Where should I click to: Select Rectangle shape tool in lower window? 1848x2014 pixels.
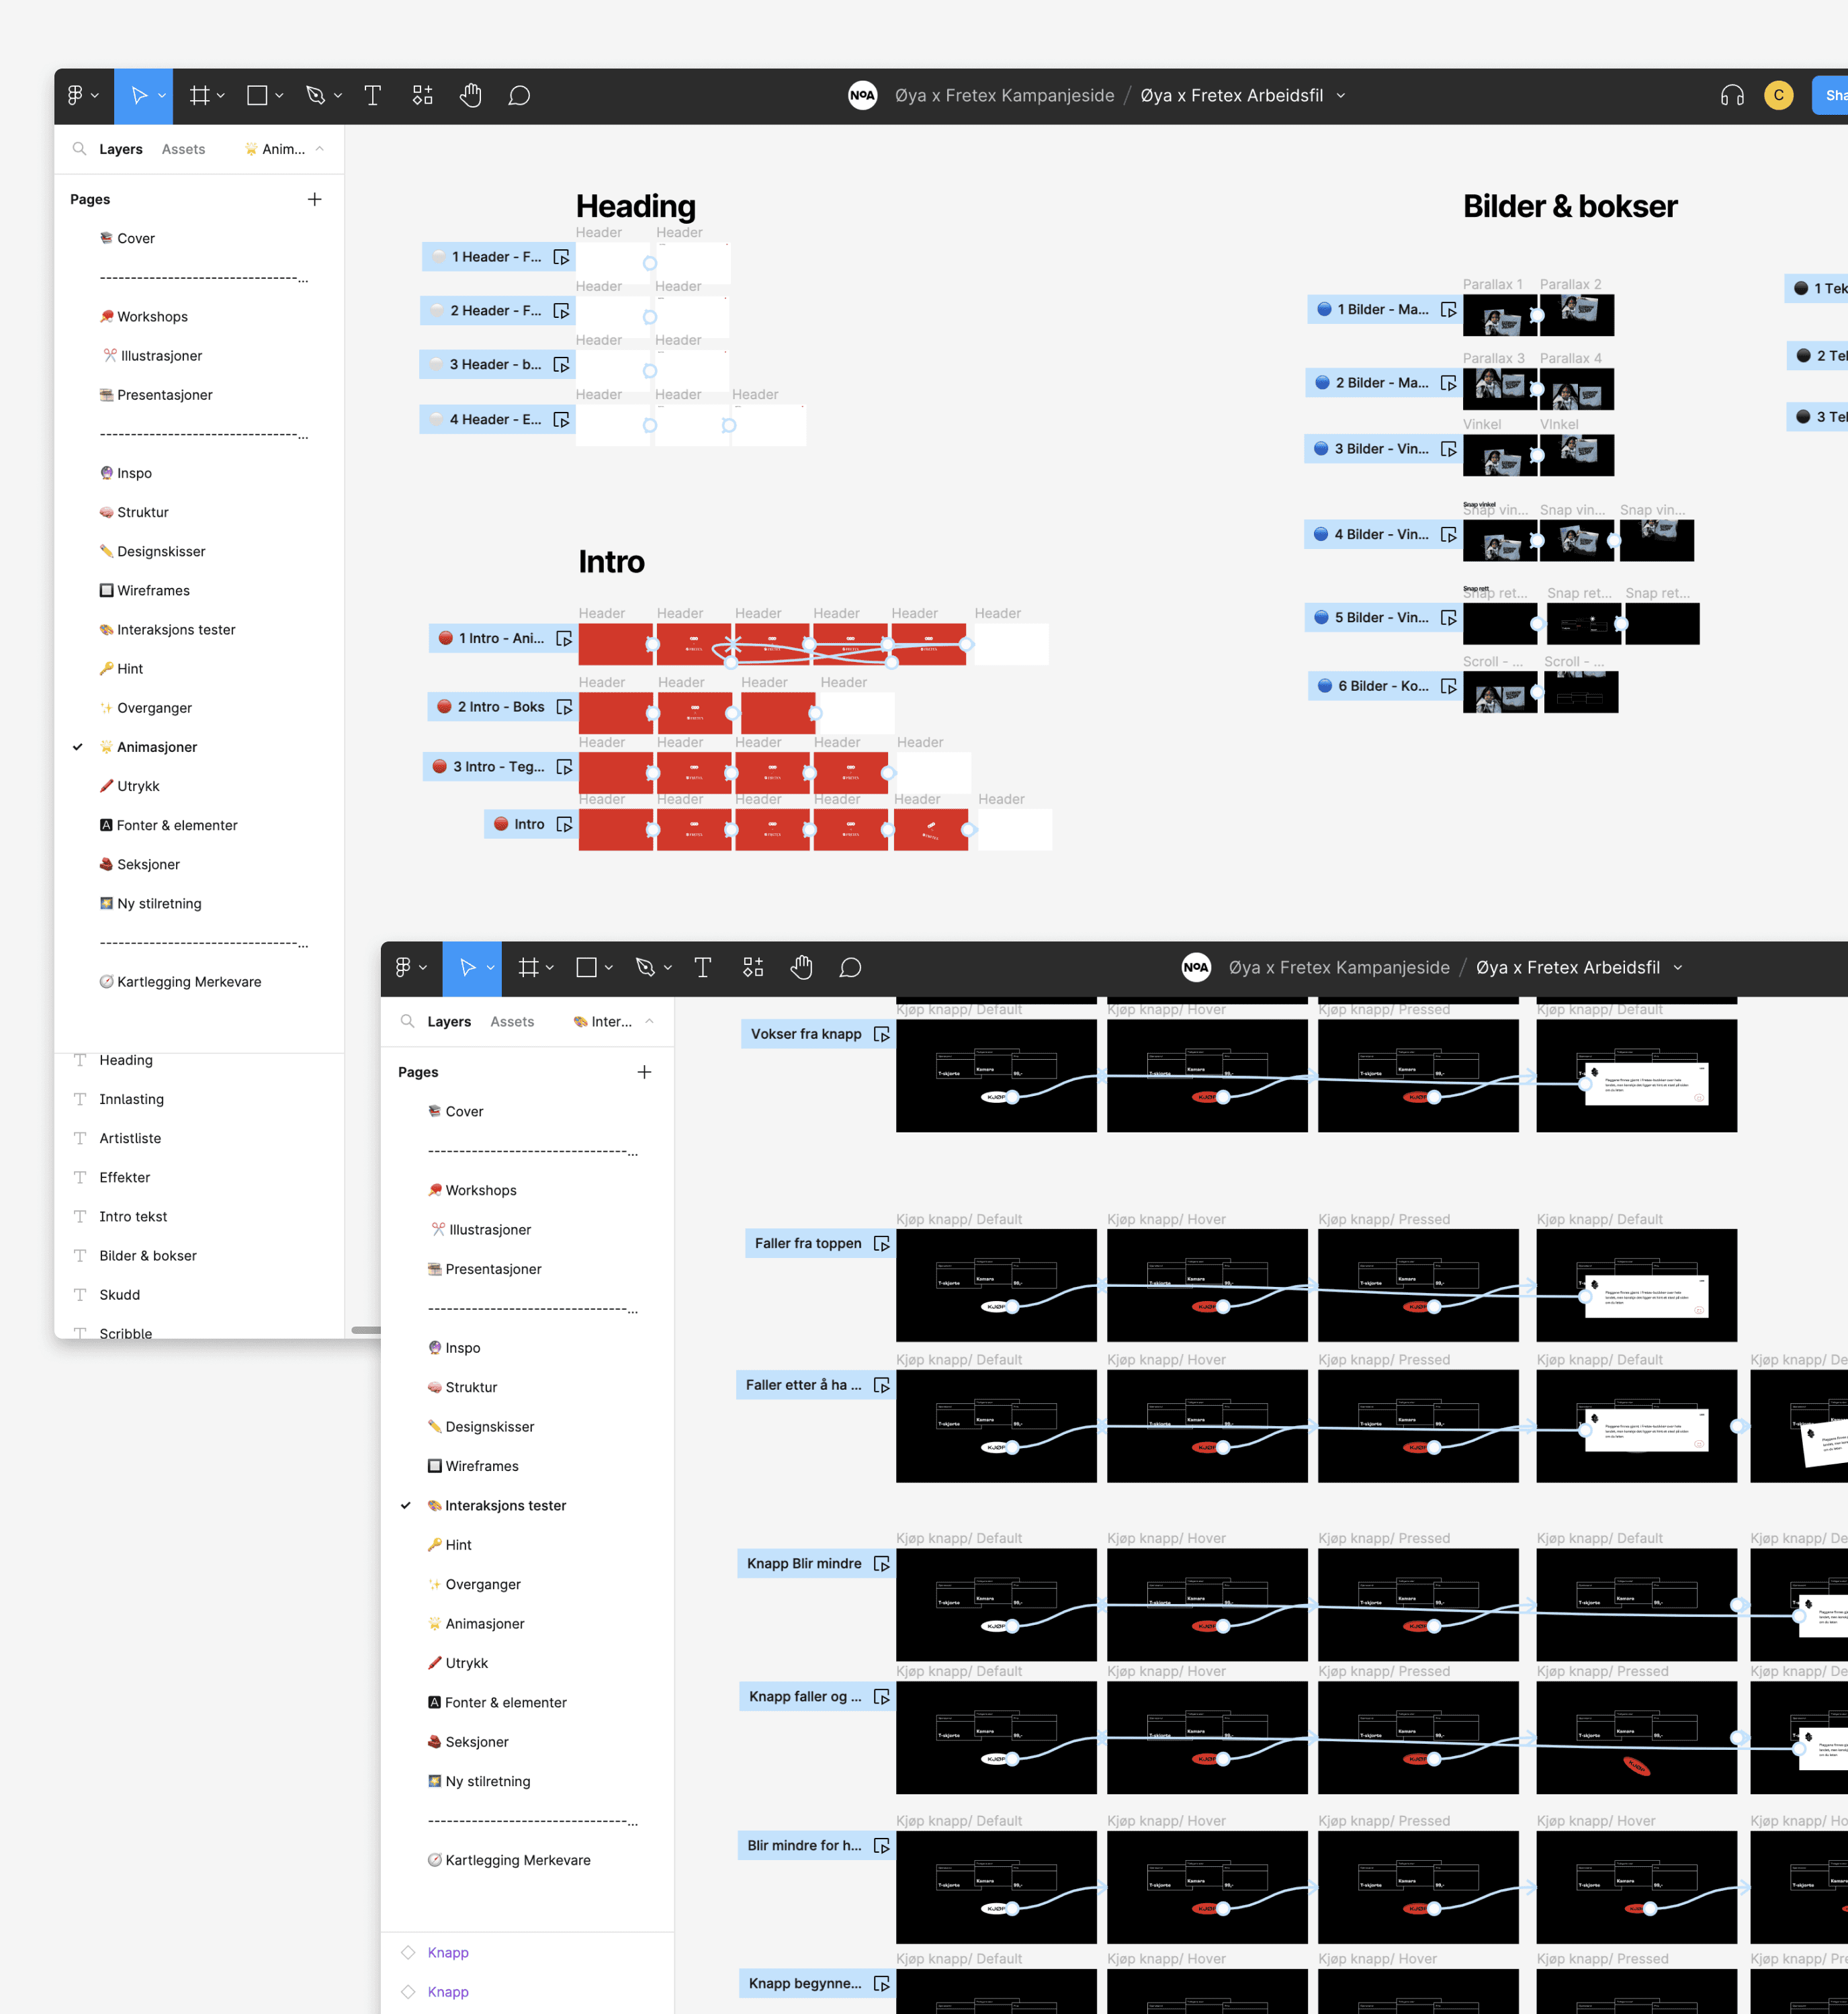[587, 968]
